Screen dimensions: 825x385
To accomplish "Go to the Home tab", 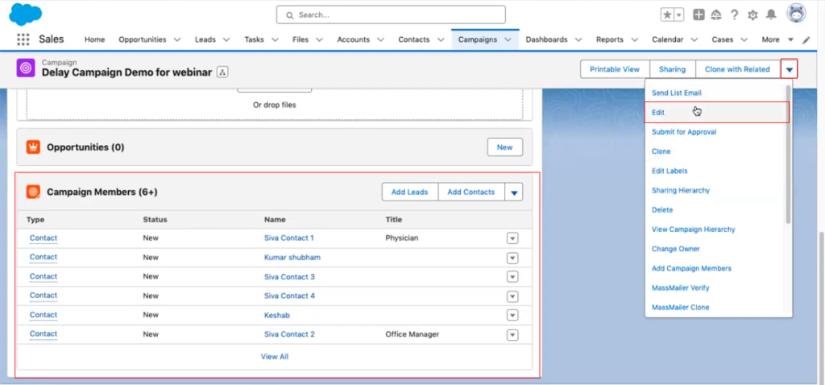I will 95,39.
